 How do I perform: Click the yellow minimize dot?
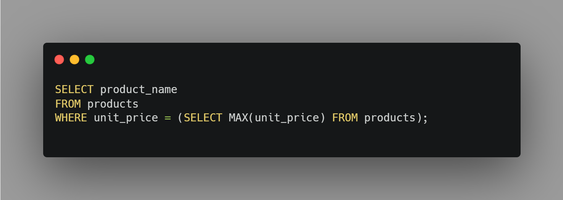point(74,60)
